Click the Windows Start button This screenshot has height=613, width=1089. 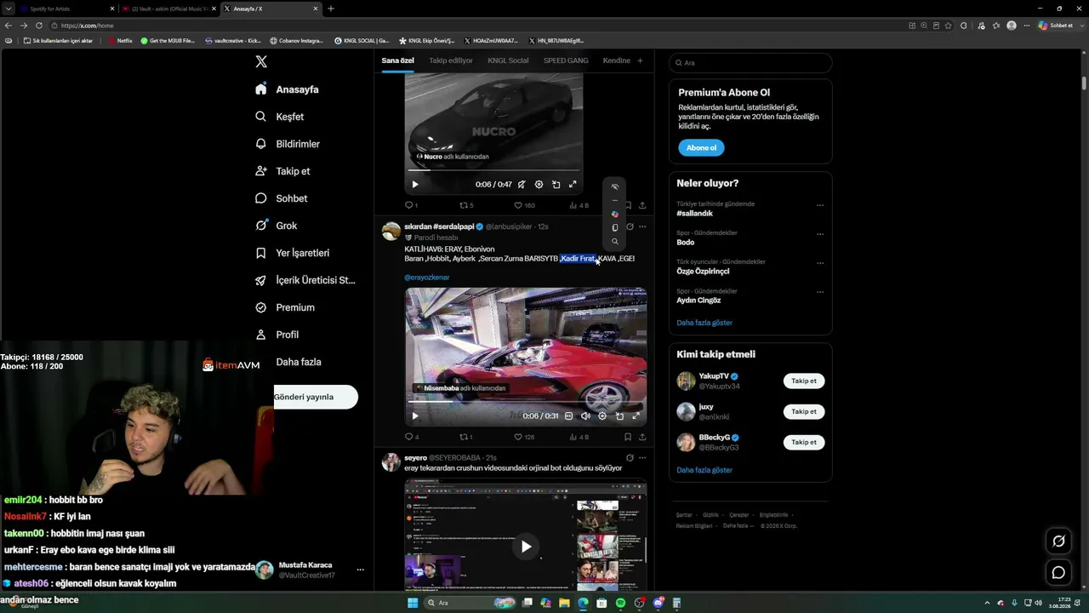413,603
